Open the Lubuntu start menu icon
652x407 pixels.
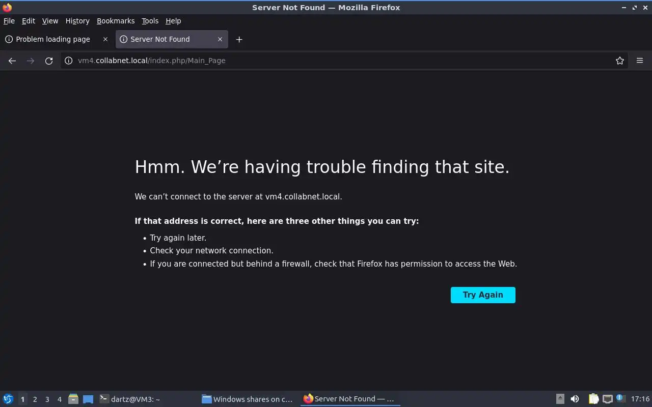[8, 399]
